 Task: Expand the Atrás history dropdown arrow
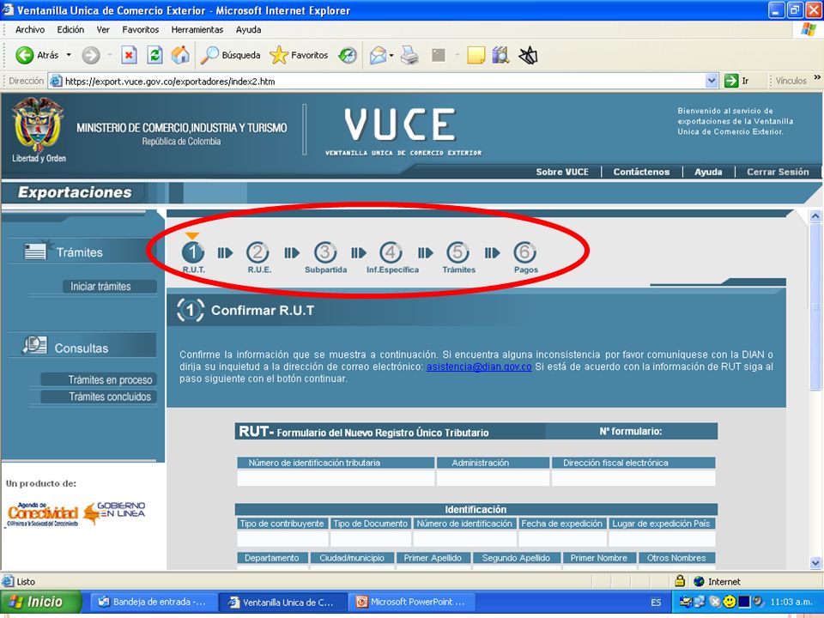(x=69, y=55)
